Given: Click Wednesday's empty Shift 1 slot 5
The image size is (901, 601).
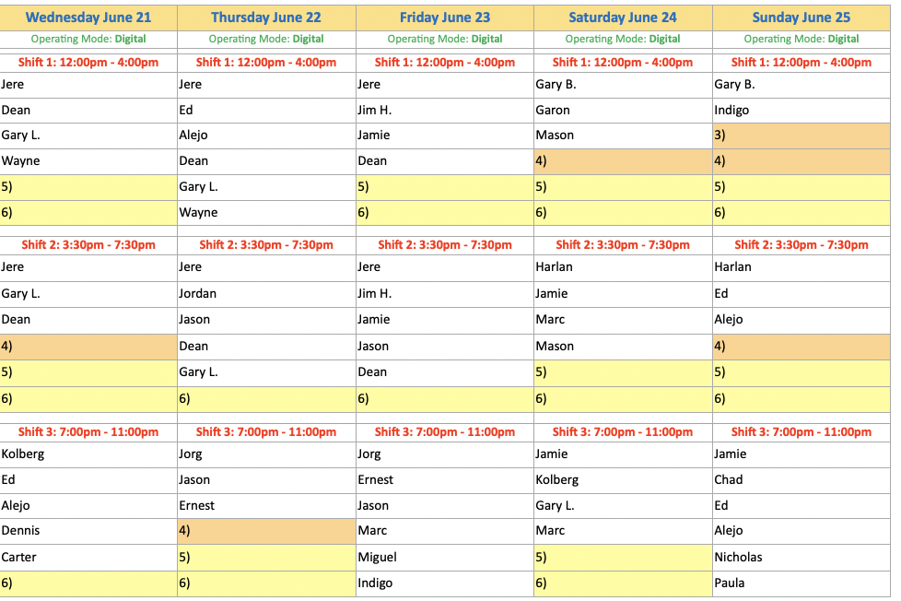Looking at the screenshot, I should (x=88, y=187).
